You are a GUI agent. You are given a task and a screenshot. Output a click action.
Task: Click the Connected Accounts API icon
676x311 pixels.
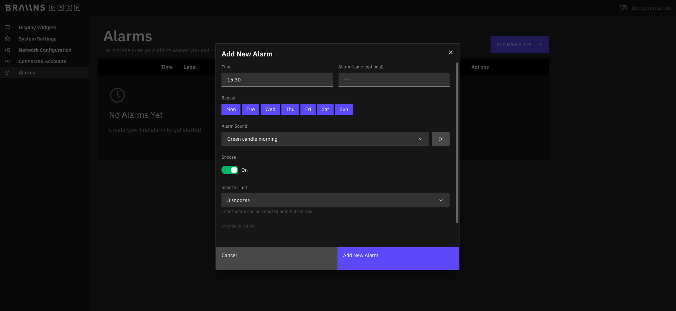[7, 61]
